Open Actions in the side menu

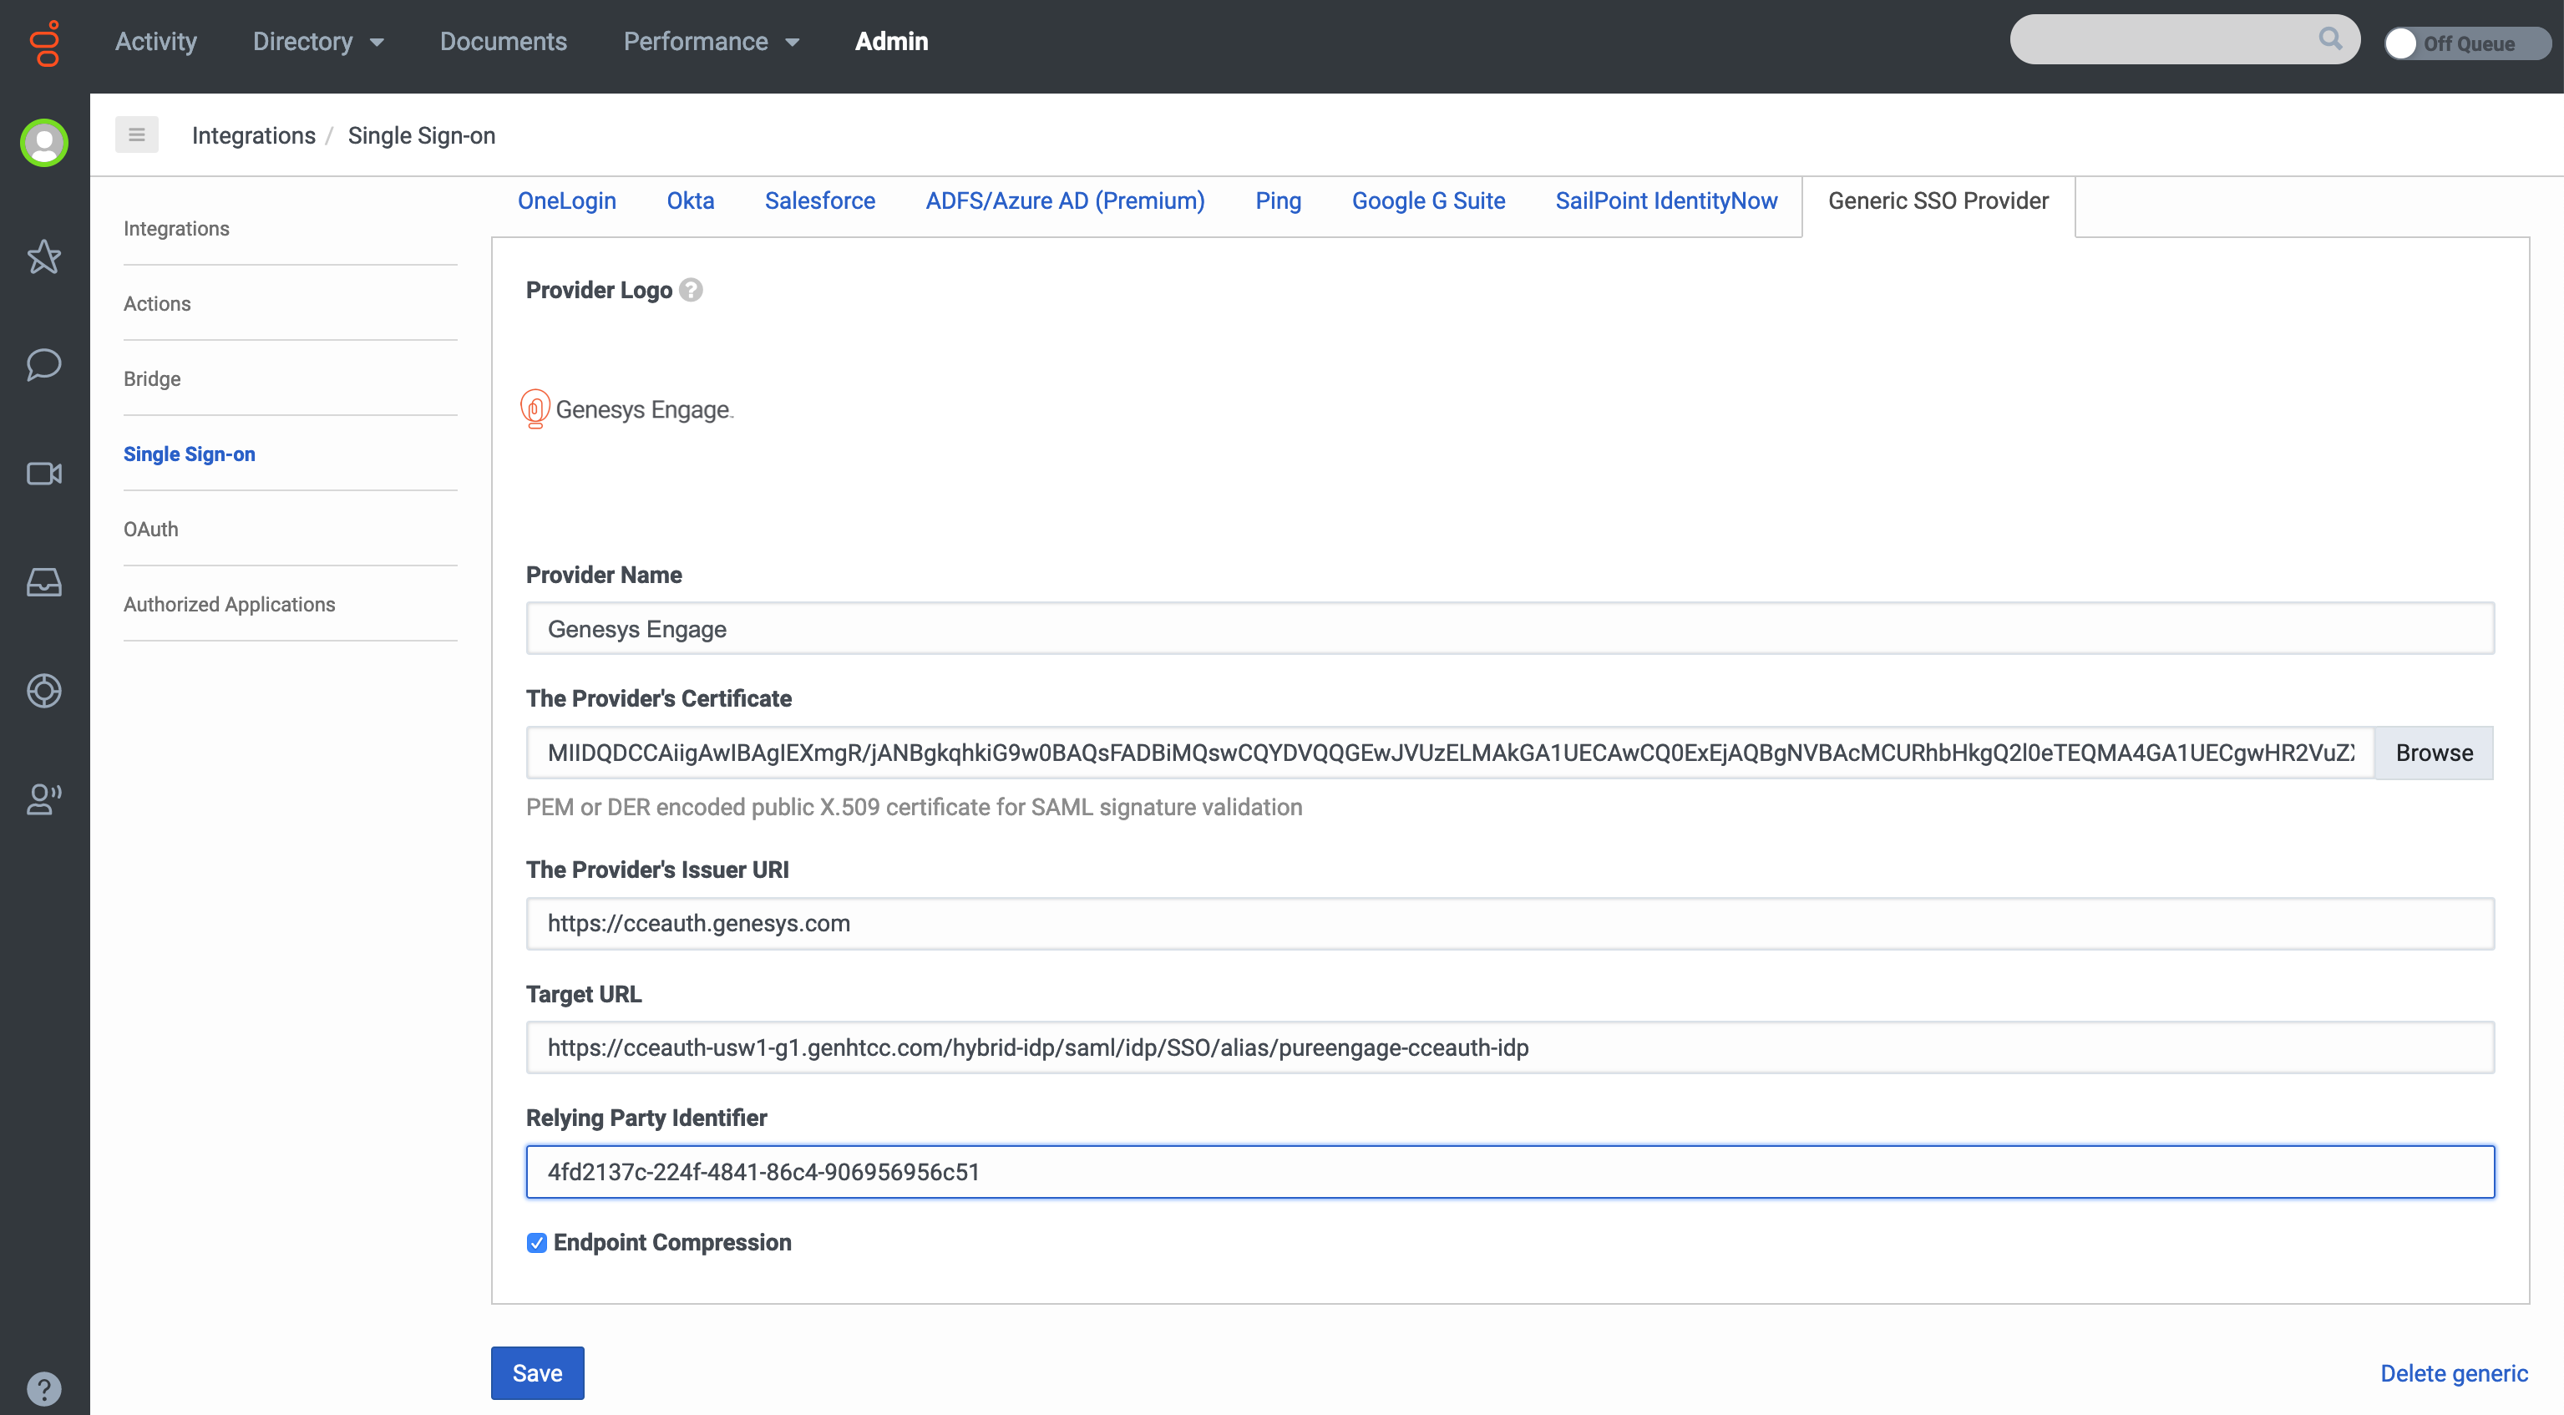157,304
